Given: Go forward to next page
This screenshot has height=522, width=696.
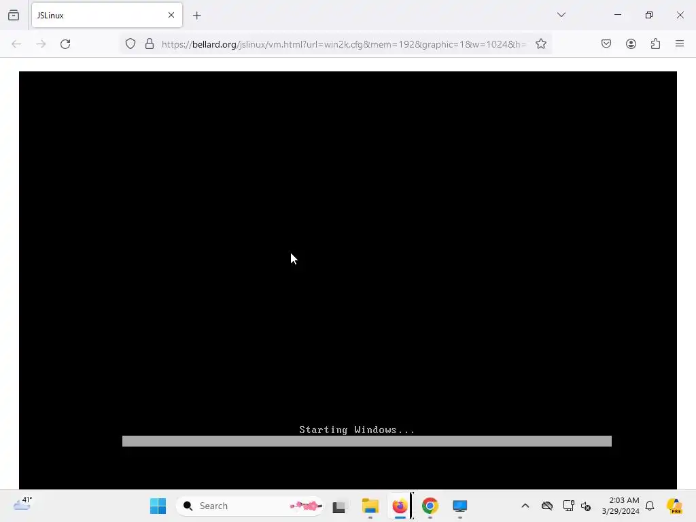Looking at the screenshot, I should (x=41, y=44).
